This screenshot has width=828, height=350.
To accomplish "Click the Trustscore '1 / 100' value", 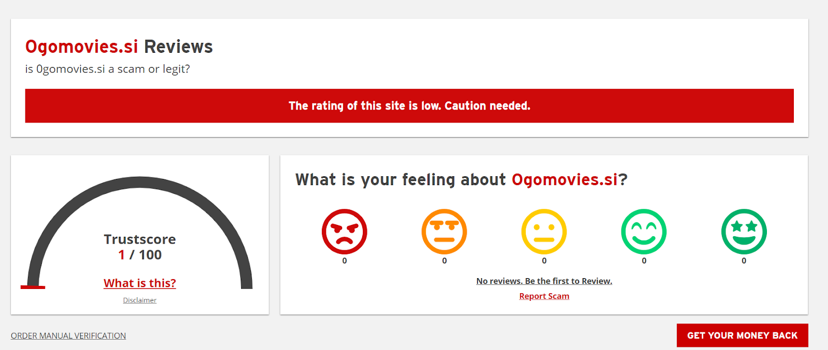I will [x=140, y=255].
